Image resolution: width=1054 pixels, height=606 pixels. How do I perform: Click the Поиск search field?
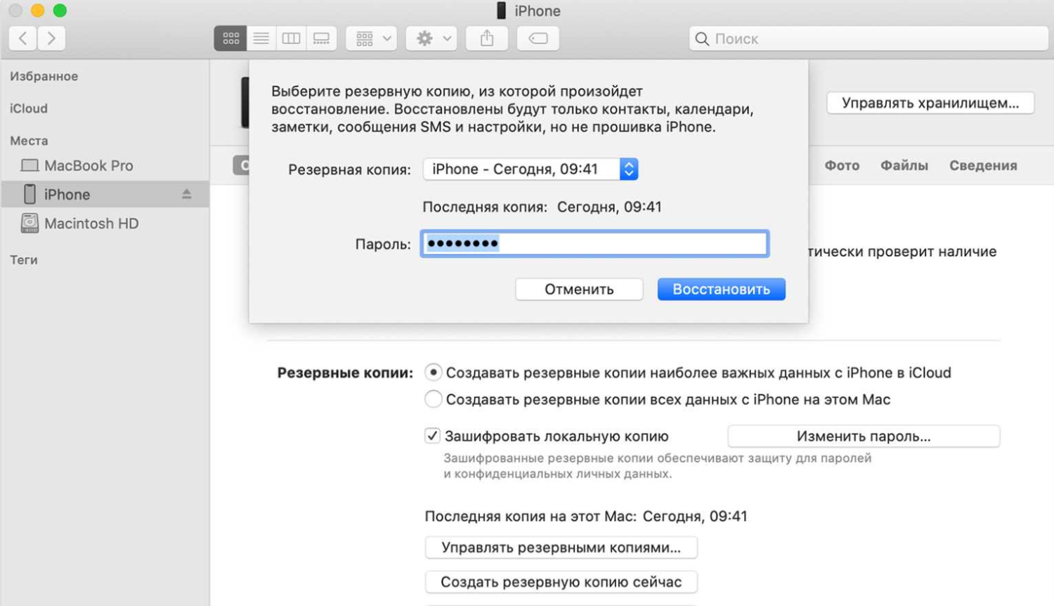coord(868,39)
